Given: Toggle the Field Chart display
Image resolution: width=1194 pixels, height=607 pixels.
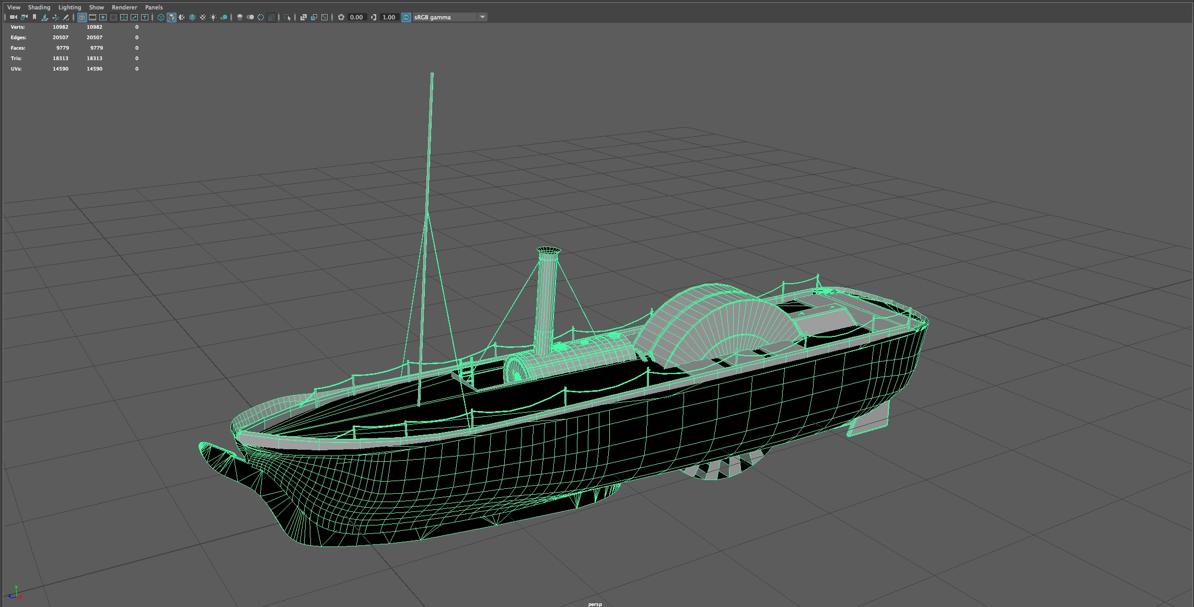Looking at the screenshot, I should [x=124, y=17].
